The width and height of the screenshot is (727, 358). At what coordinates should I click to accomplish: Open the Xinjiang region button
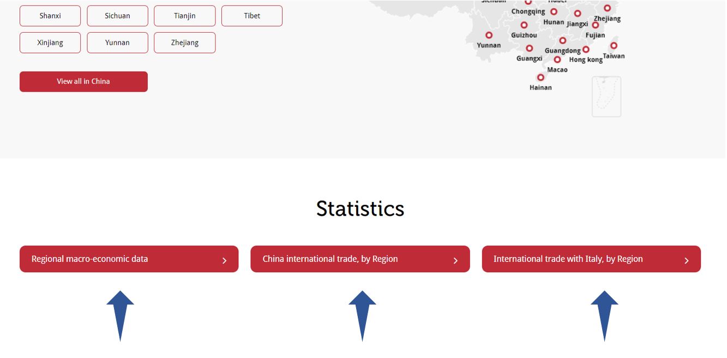(50, 43)
